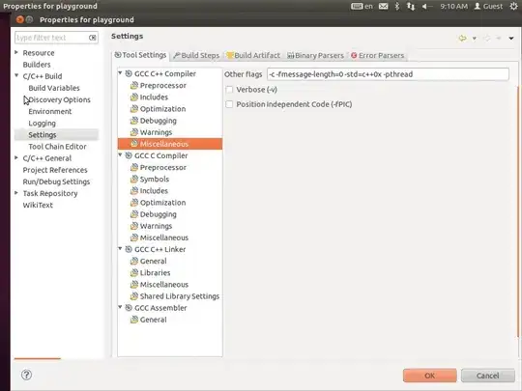Click into the Other flags field

388,74
